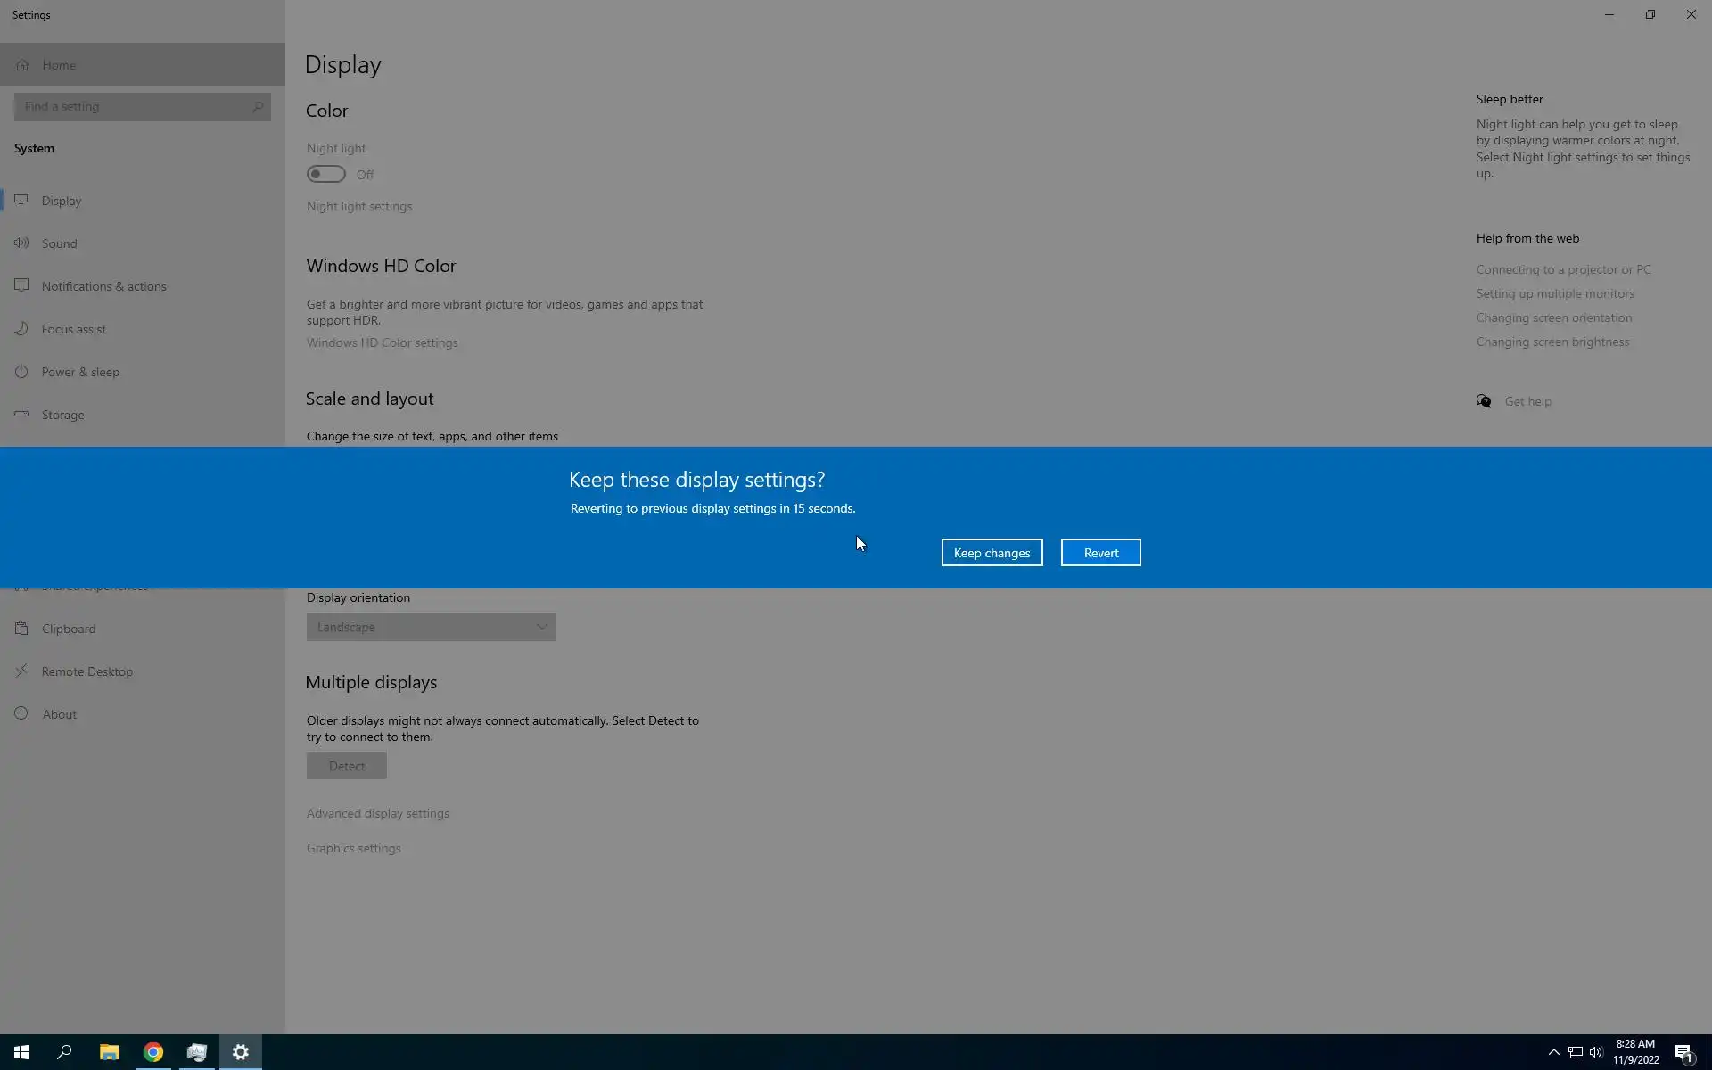
Task: Click the Home icon in sidebar
Action: (22, 65)
